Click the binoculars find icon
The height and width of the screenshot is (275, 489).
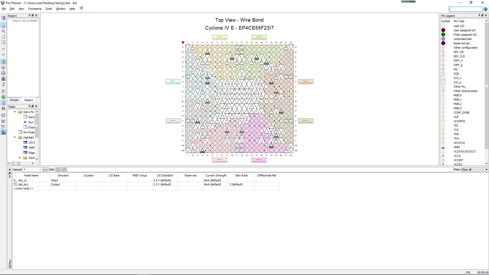point(4,108)
